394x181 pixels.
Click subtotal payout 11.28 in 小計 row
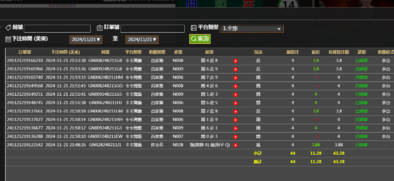click(x=316, y=153)
